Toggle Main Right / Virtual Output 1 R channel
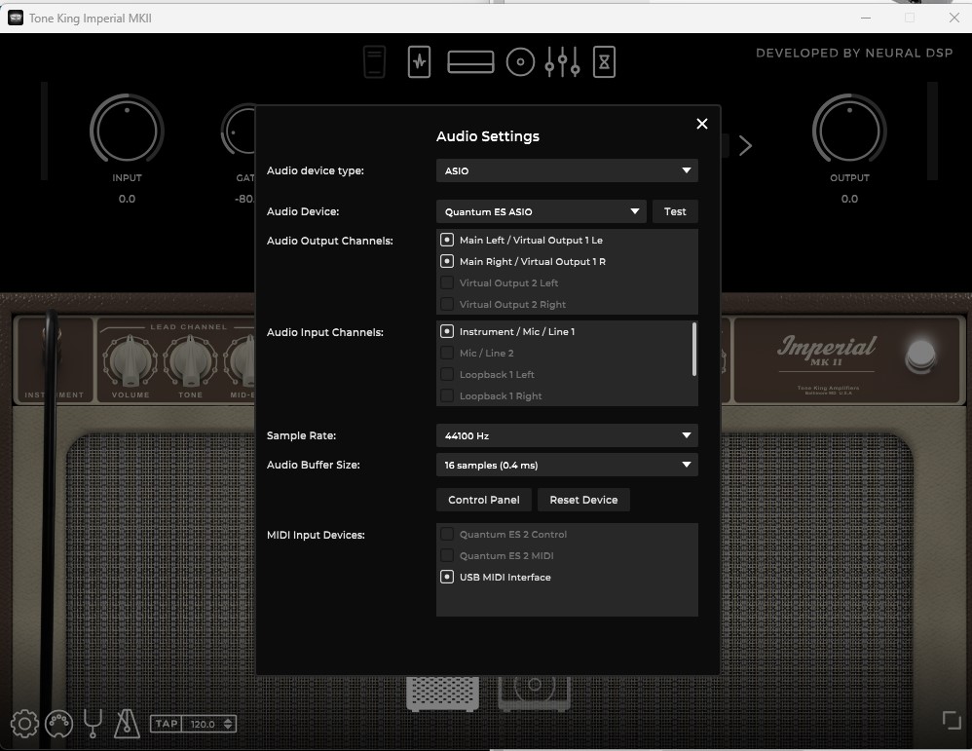The height and width of the screenshot is (751, 972). [446, 261]
